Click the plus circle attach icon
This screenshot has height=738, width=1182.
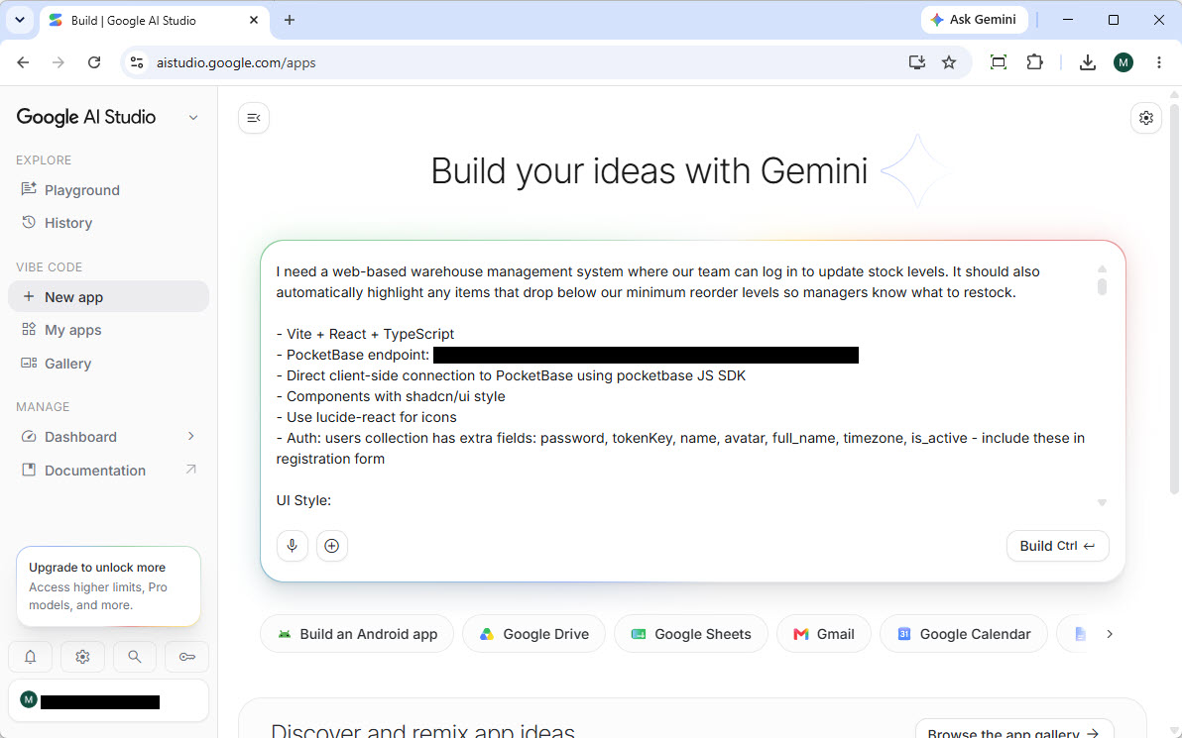pyautogui.click(x=331, y=546)
